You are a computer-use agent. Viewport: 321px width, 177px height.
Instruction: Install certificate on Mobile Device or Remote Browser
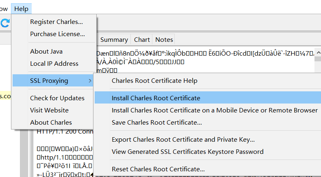tap(208, 110)
